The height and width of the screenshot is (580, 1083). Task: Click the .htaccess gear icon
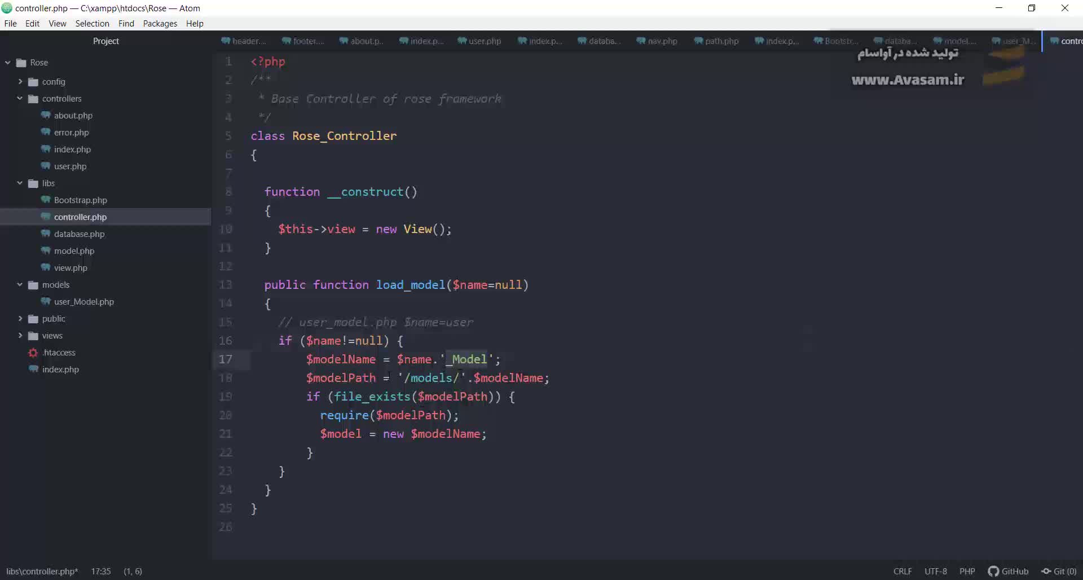click(x=33, y=353)
